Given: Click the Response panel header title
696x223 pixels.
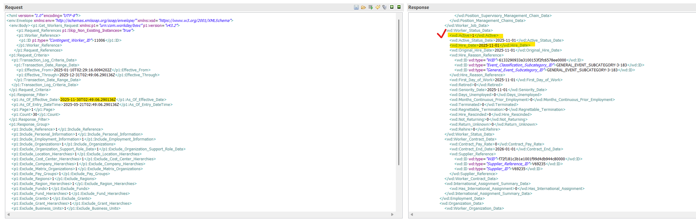Looking at the screenshot, I should point(418,7).
